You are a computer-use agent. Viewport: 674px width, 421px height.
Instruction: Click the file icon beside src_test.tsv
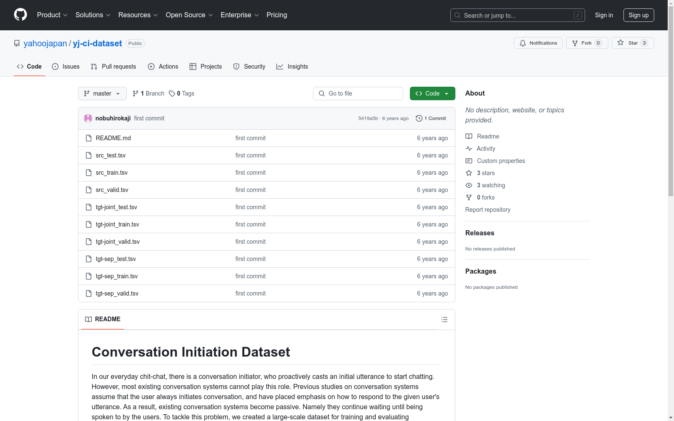click(88, 155)
